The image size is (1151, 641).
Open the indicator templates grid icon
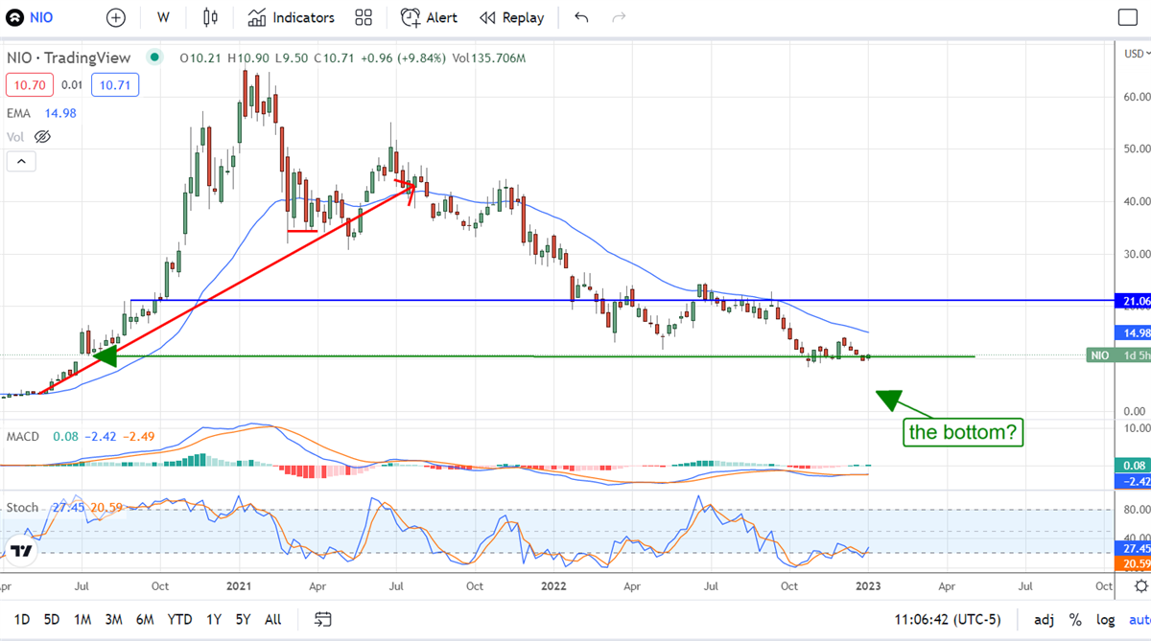[x=364, y=17]
